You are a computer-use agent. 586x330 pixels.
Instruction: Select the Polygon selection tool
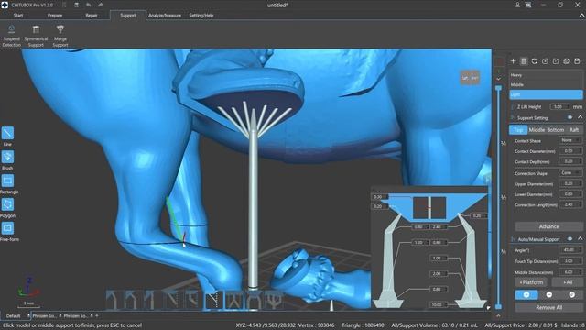pyautogui.click(x=7, y=208)
